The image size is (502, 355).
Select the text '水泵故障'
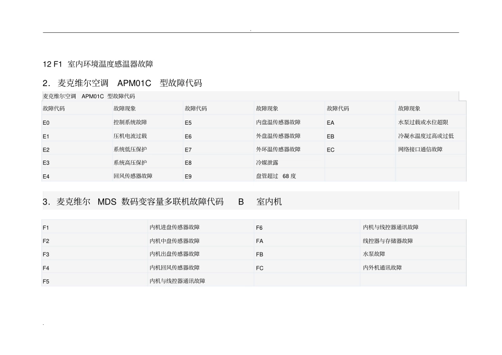[x=374, y=254]
